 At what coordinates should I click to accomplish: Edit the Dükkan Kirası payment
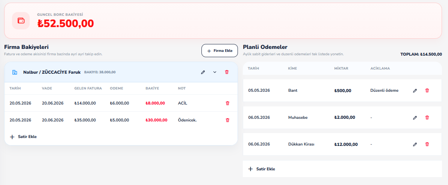(415, 144)
